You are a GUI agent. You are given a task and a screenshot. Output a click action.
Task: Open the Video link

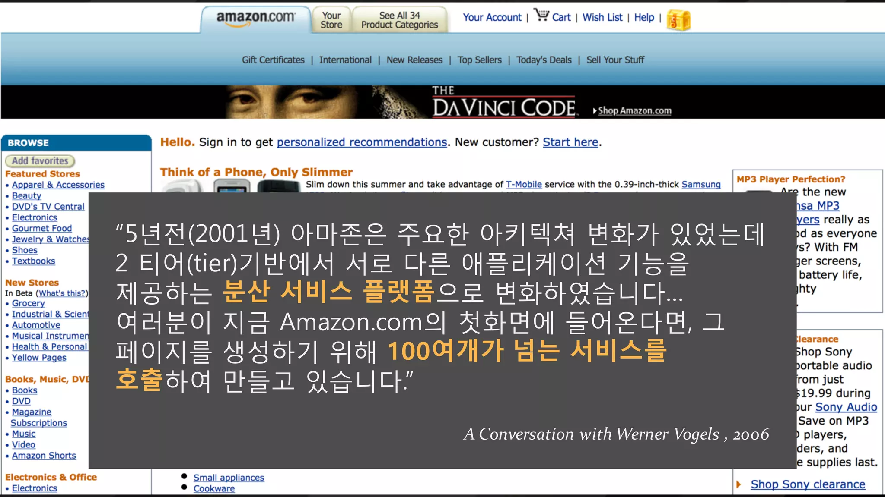click(24, 445)
